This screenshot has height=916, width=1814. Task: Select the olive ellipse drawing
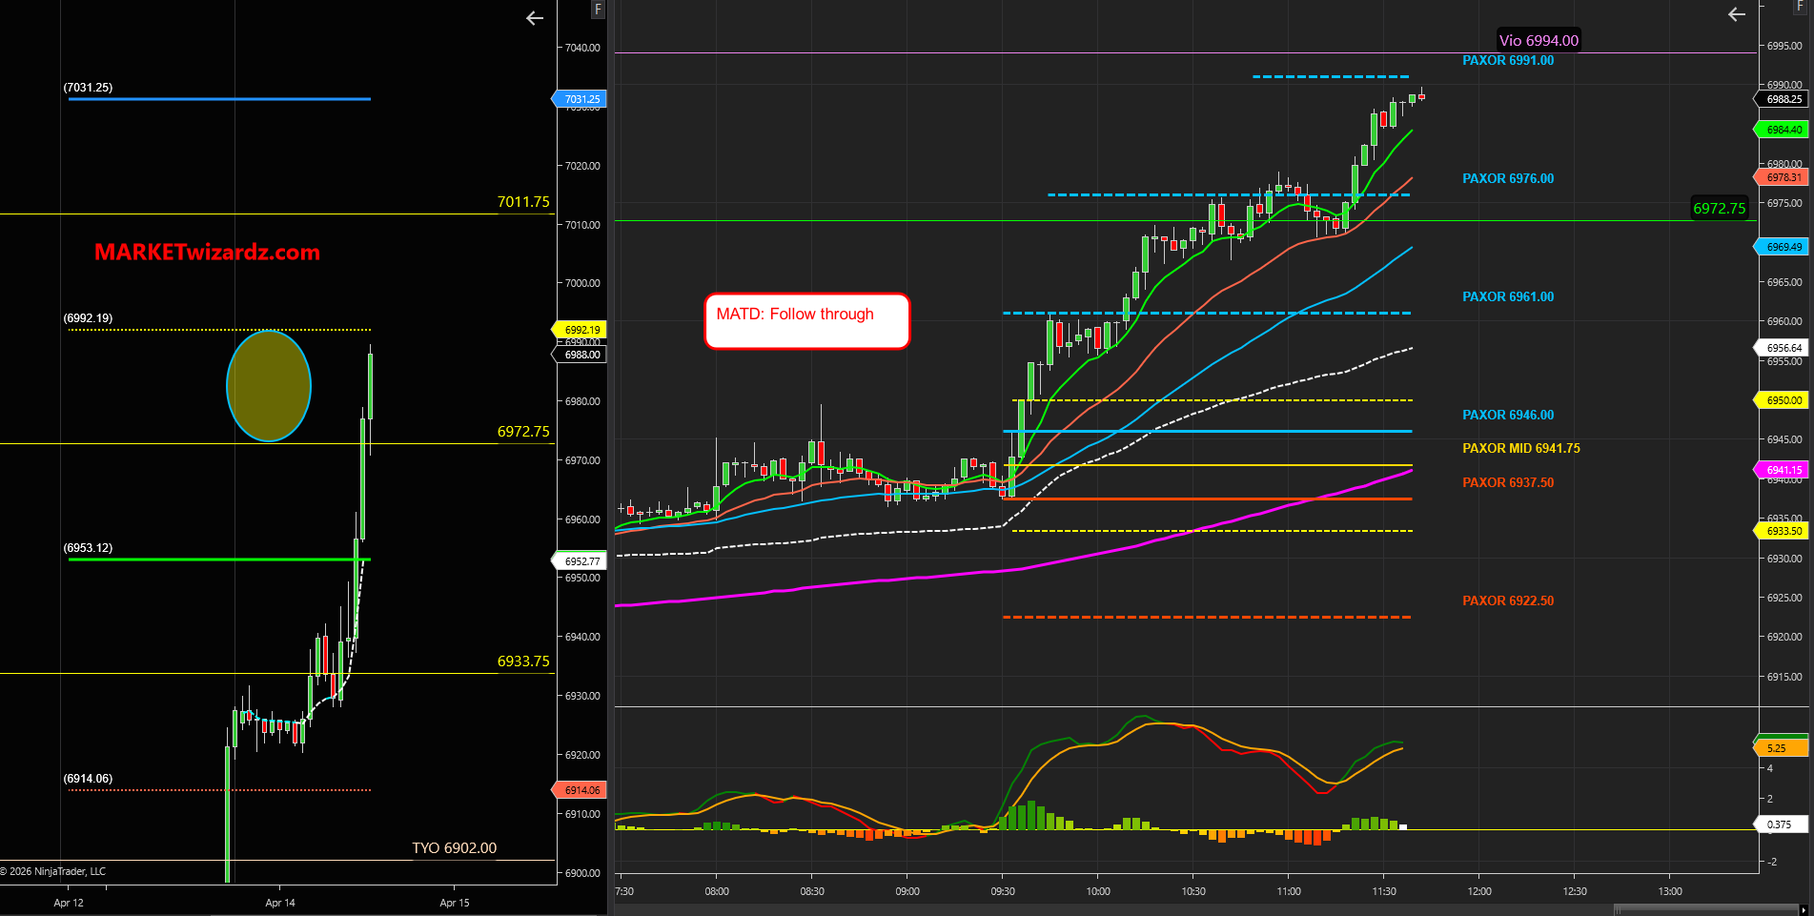[x=269, y=386]
